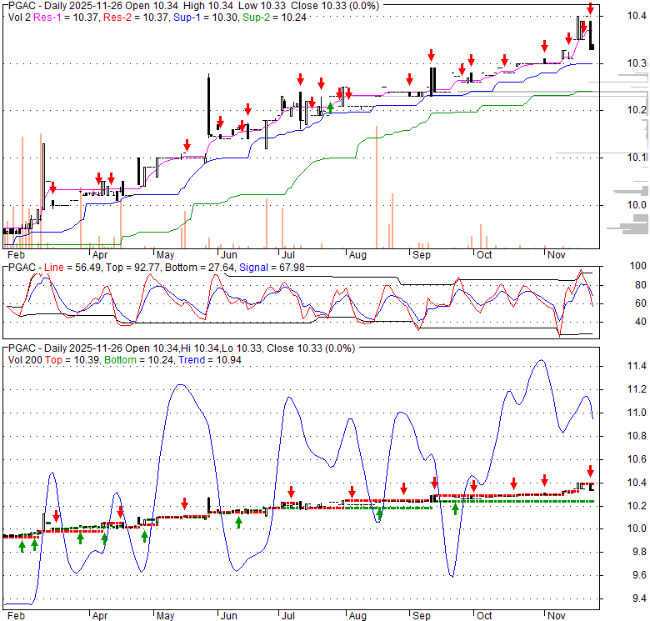Click the red down arrow above the September candle in the top chart
Image resolution: width=650 pixels, height=621 pixels.
click(x=432, y=56)
